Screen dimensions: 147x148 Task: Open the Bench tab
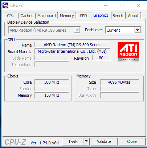click(118, 16)
